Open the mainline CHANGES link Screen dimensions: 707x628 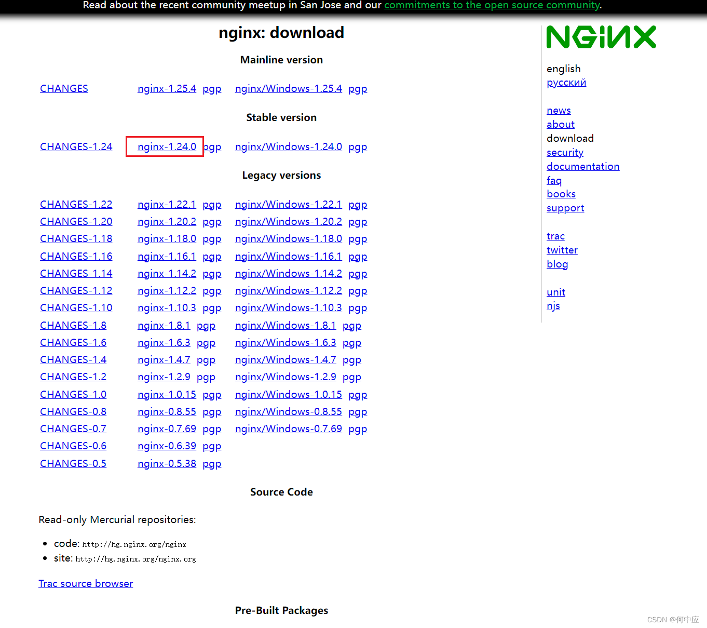64,89
